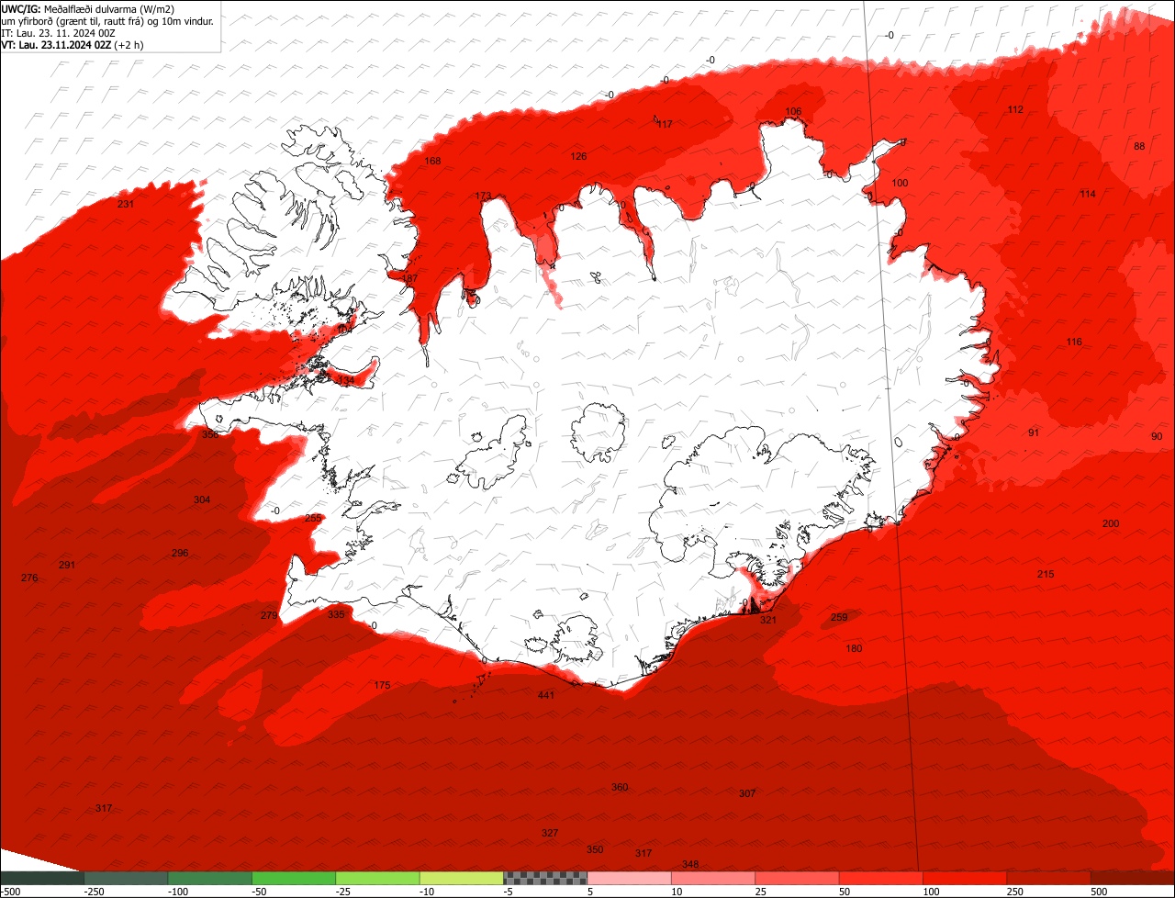Click the map value 321 on the south coast

coord(768,621)
